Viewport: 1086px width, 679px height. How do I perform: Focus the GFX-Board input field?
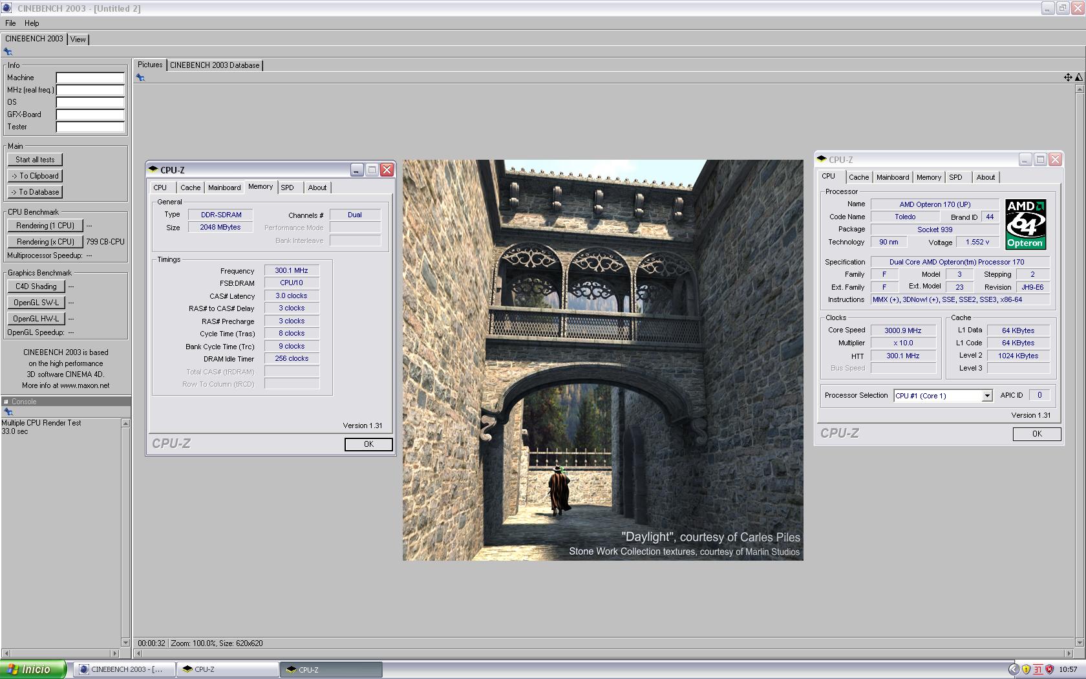[x=90, y=114]
